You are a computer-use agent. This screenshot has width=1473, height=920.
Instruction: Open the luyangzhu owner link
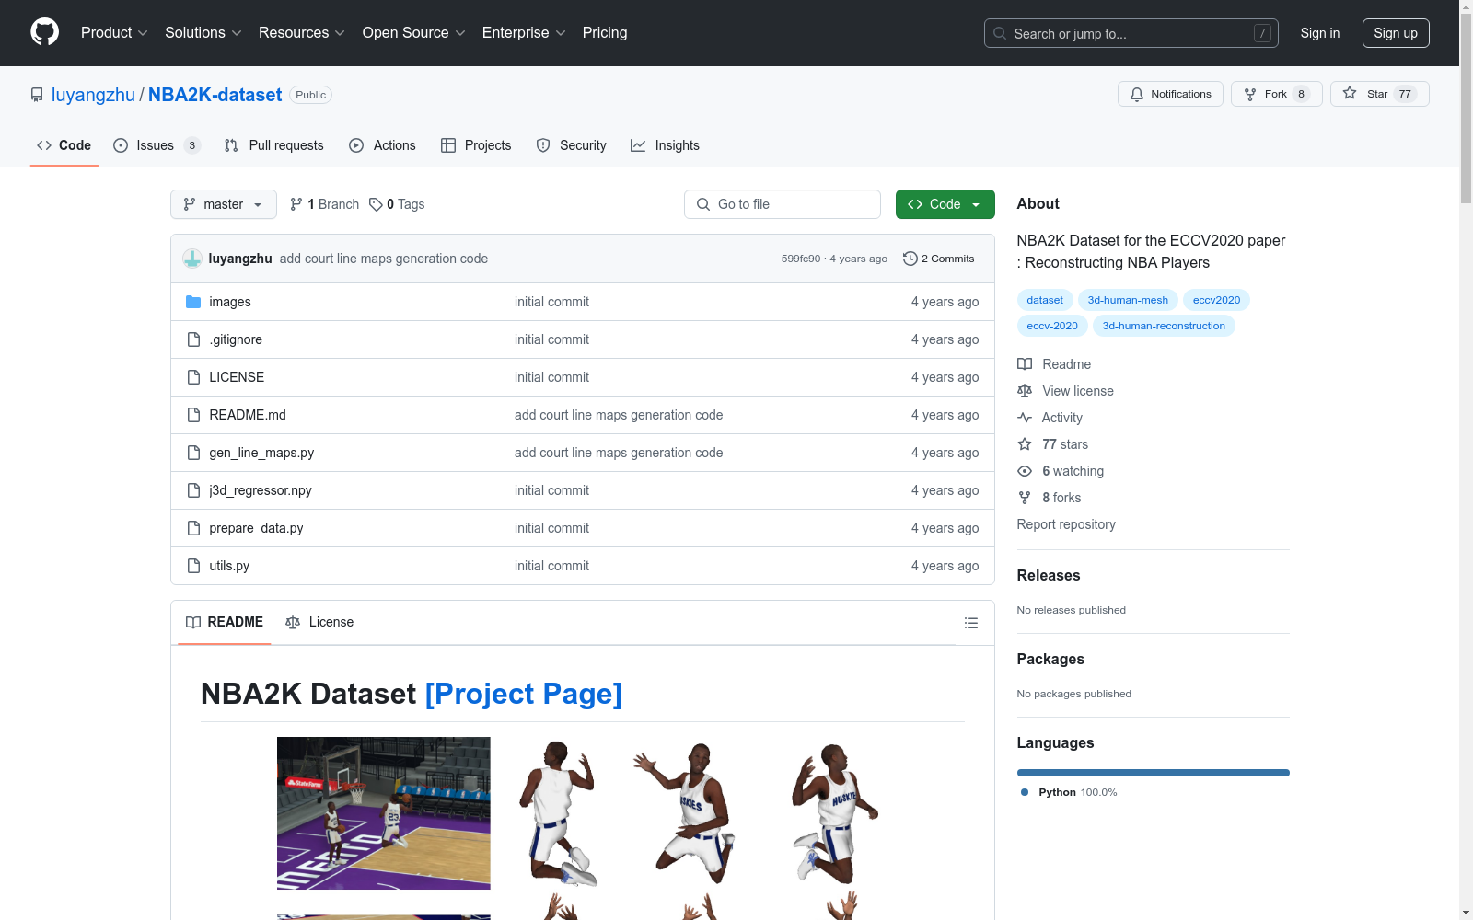click(93, 95)
